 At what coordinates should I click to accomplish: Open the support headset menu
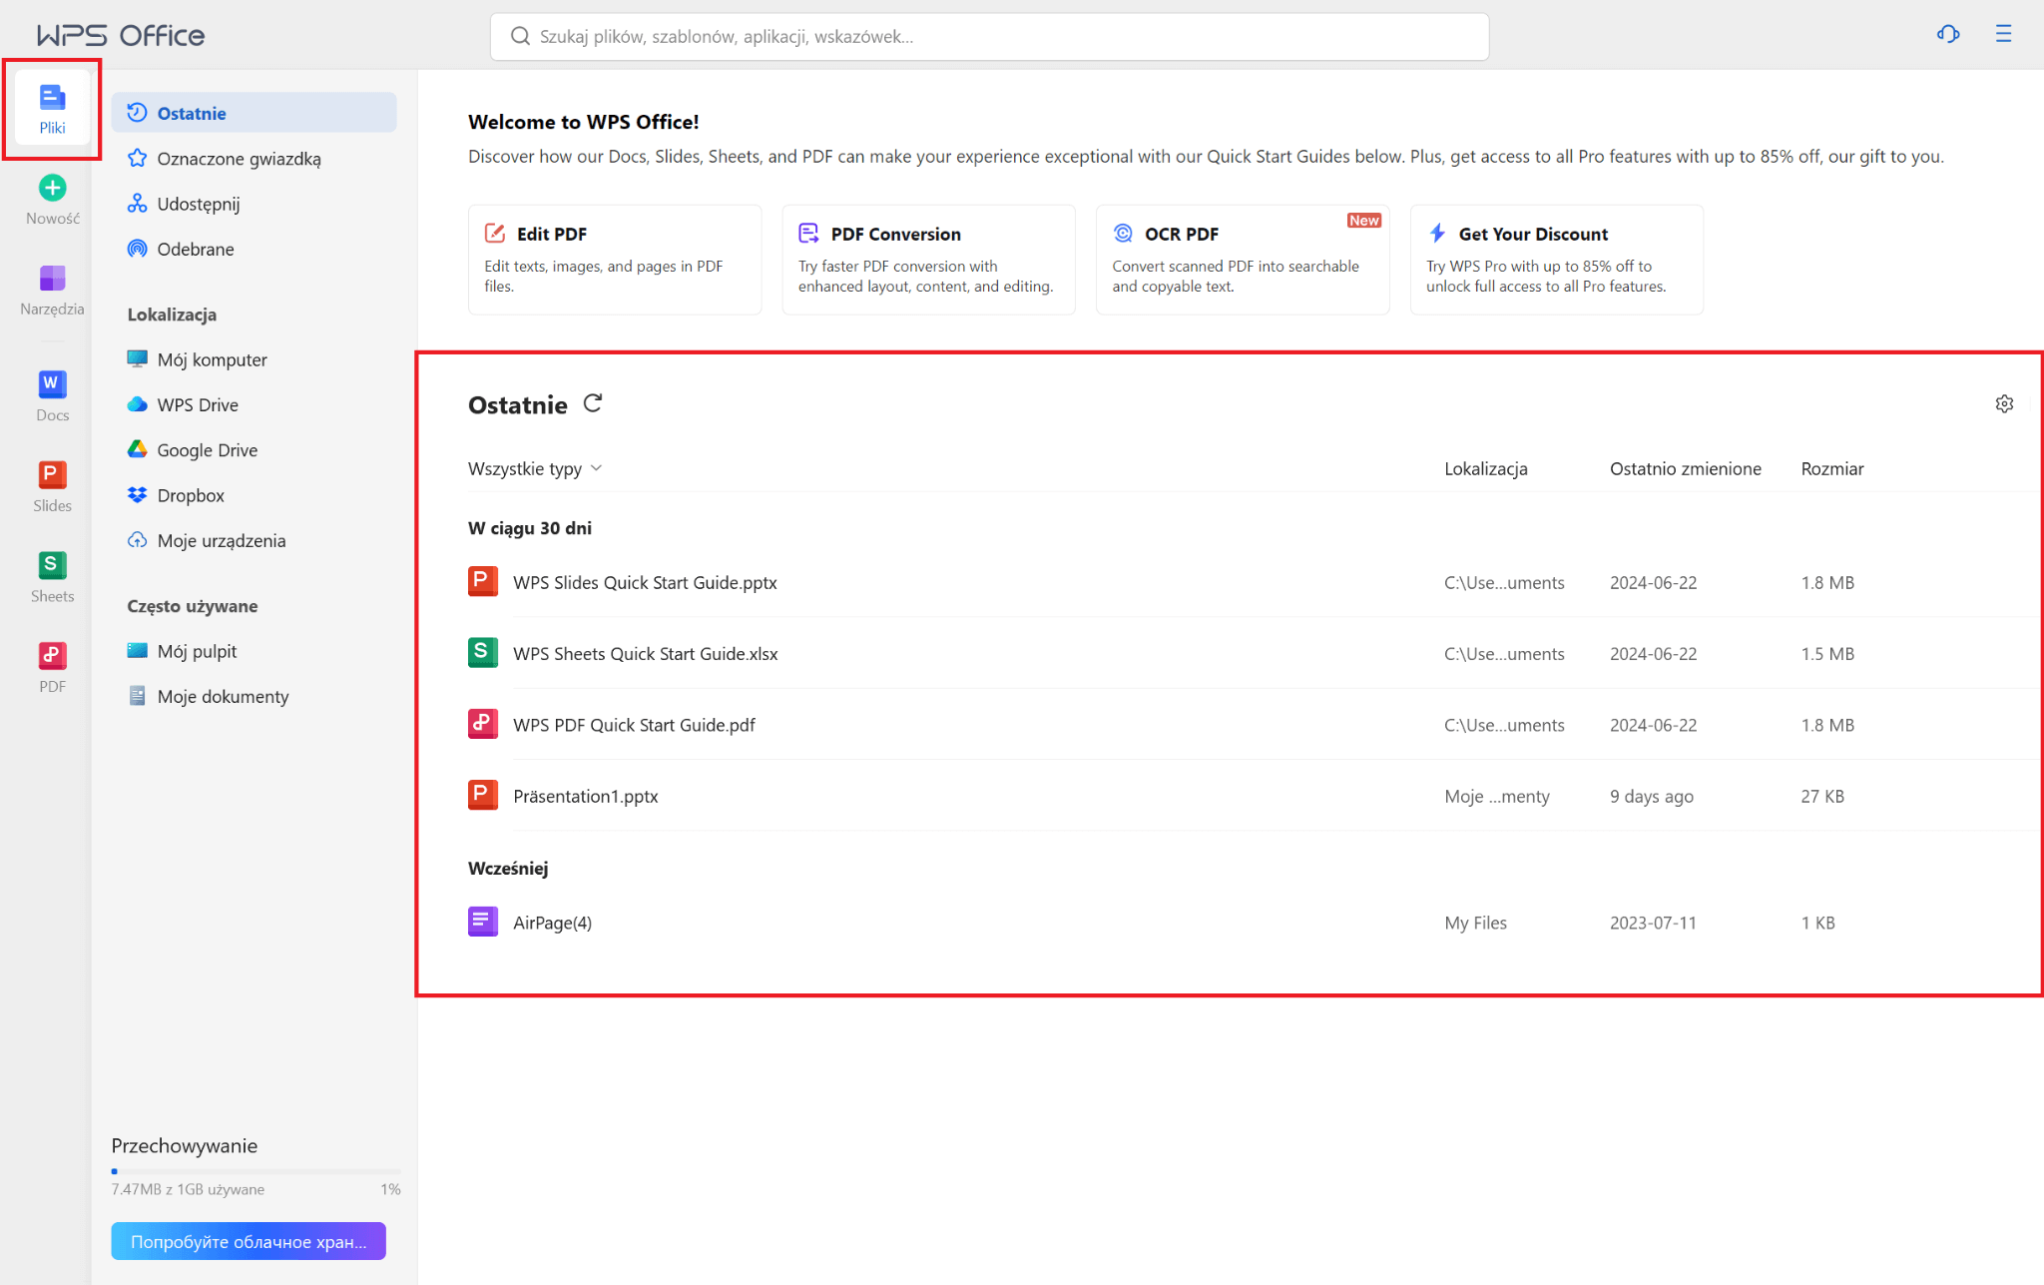click(1947, 34)
